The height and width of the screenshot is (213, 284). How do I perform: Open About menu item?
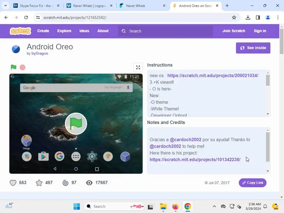(103, 31)
